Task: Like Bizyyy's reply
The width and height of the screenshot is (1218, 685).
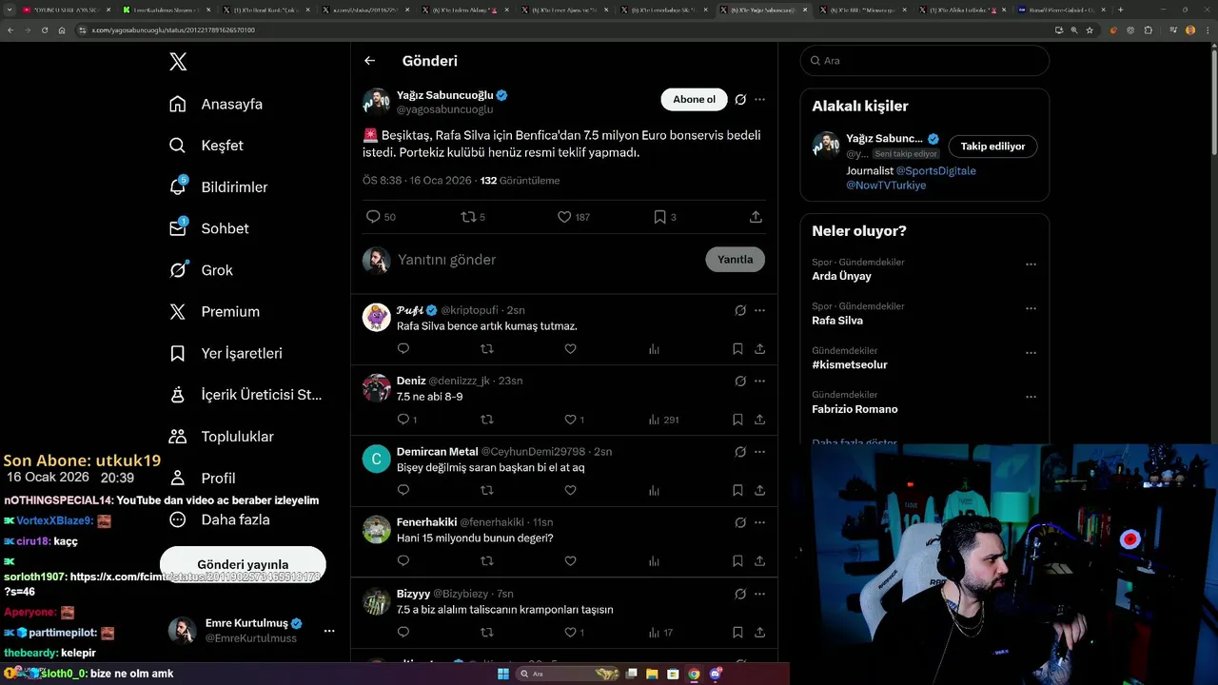Action: [574, 633]
